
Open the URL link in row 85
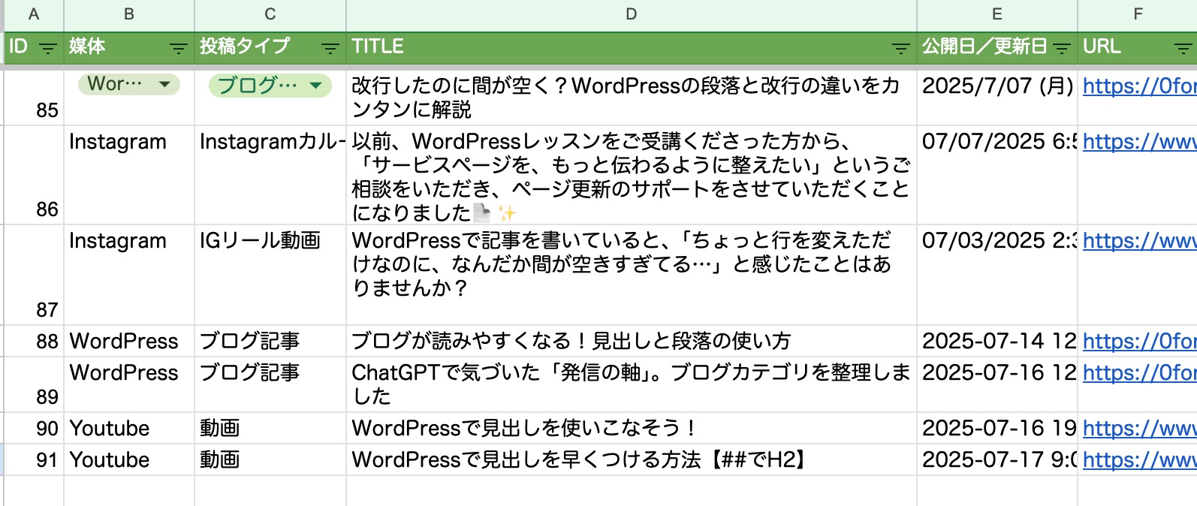coord(1138,86)
